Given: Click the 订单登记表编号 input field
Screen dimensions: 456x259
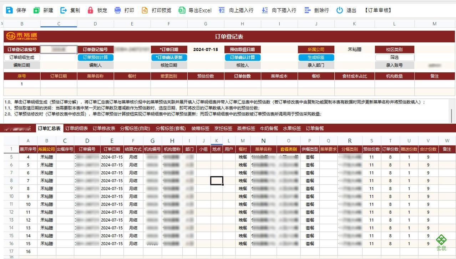Looking at the screenshot, I should (x=59, y=50).
